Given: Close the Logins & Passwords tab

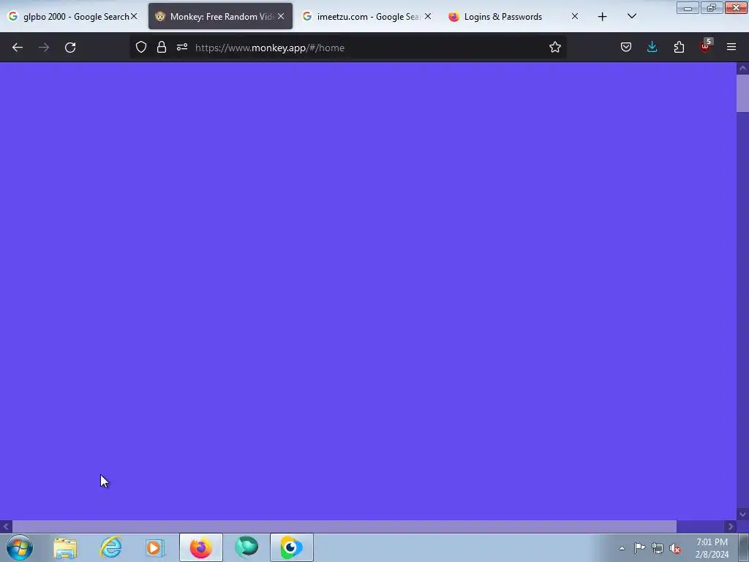Looking at the screenshot, I should point(575,17).
